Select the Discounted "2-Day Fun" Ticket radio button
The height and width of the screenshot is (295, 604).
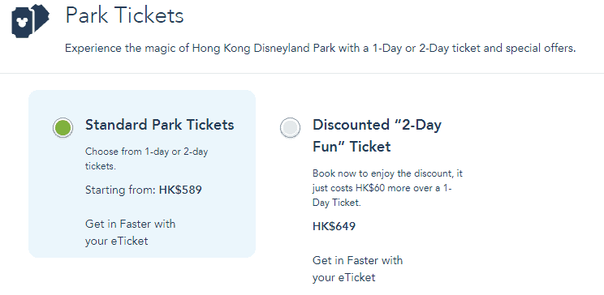290,127
